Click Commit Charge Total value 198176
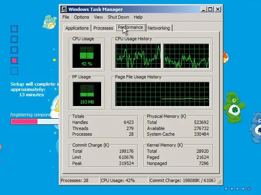261x195 pixels. pos(126,151)
